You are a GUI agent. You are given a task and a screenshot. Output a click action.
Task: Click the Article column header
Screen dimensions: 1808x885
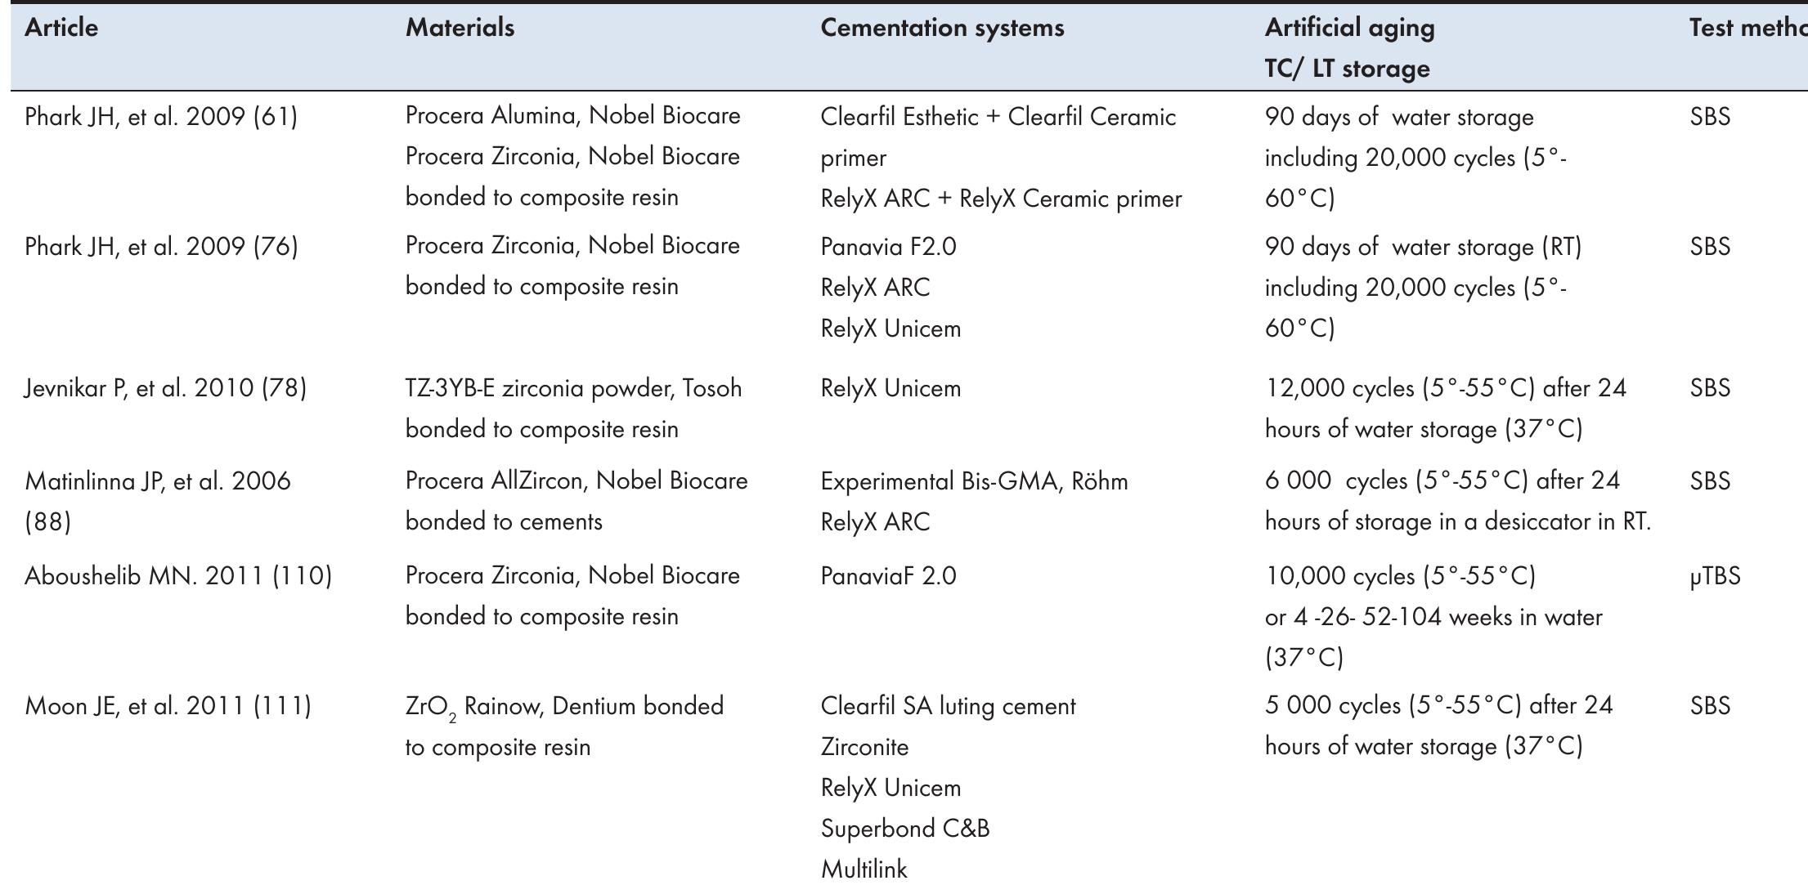click(61, 28)
